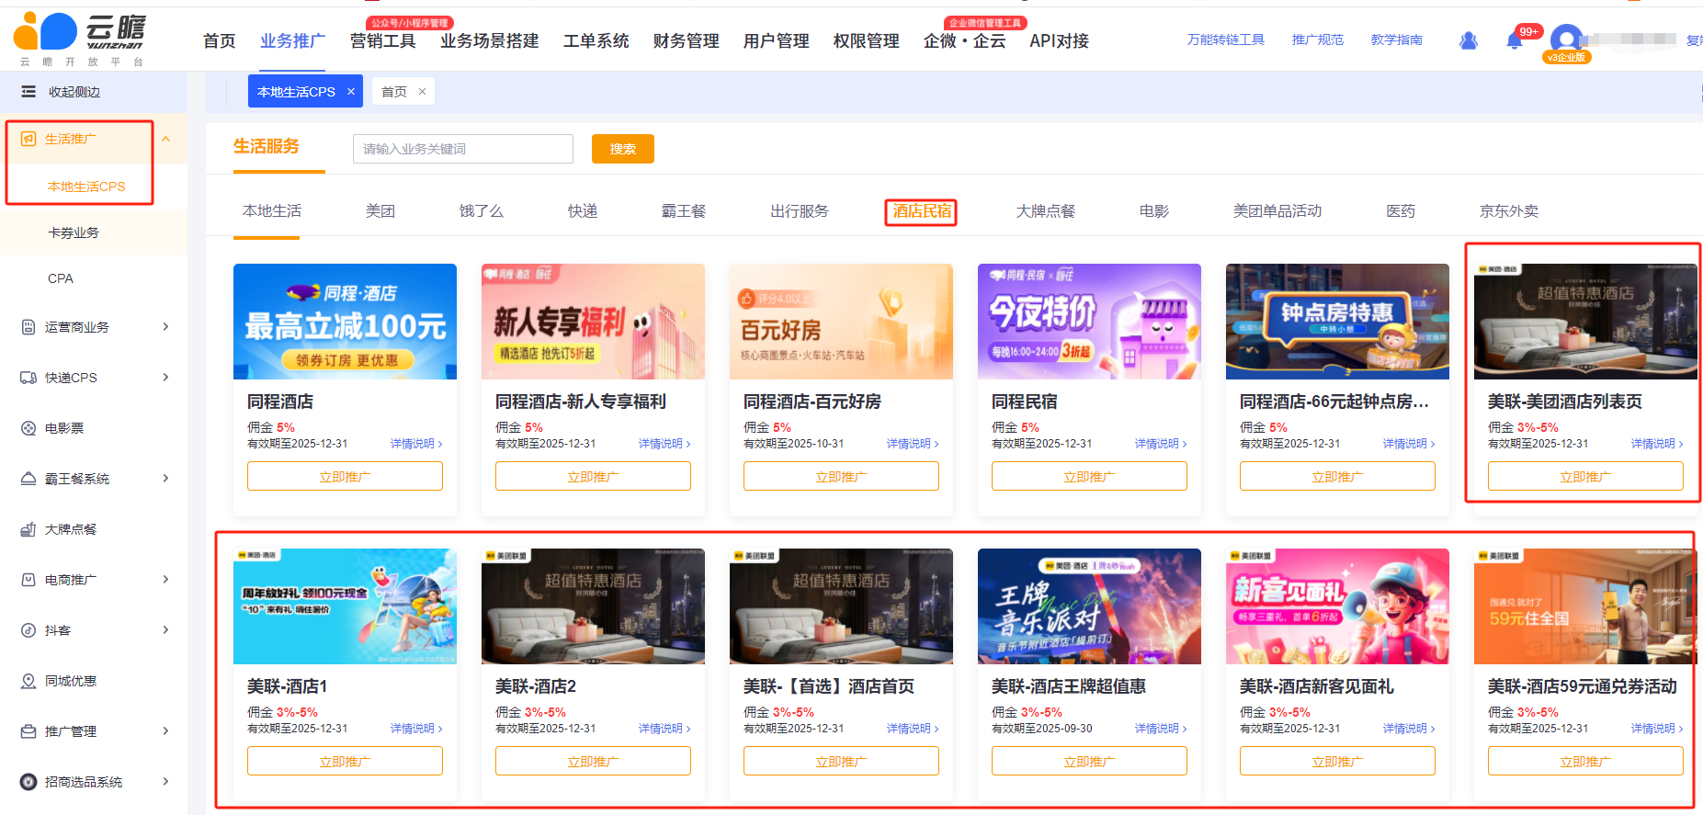Click the 招商选品系统 sidebar icon
The image size is (1703, 815).
[x=28, y=782]
